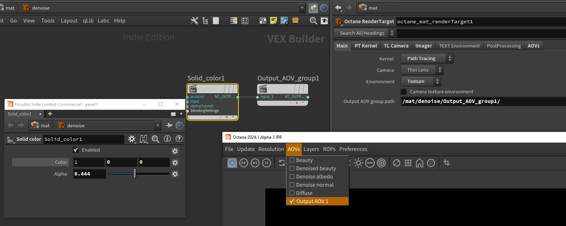Click the orange box subnet icon
This screenshot has width=566, height=226.
[295, 20]
